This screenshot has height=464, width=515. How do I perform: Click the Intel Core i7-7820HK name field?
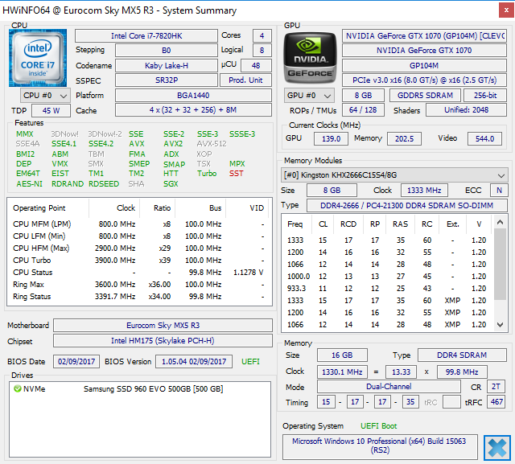pyautogui.click(x=146, y=35)
